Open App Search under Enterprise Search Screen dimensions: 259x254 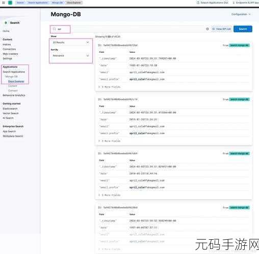click(9, 132)
